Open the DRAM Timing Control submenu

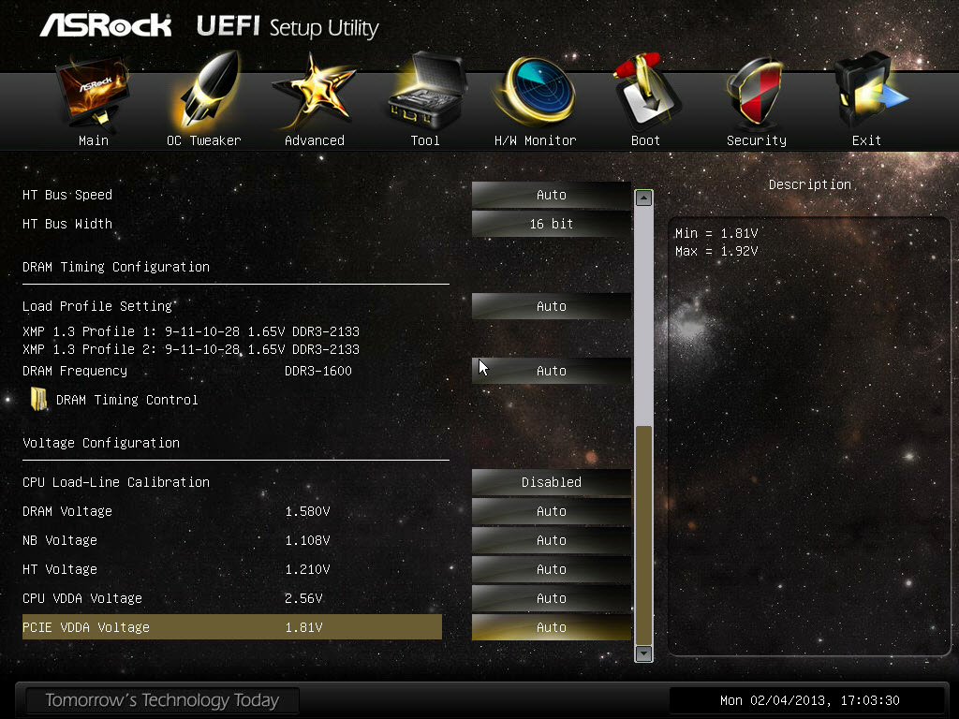click(x=126, y=400)
